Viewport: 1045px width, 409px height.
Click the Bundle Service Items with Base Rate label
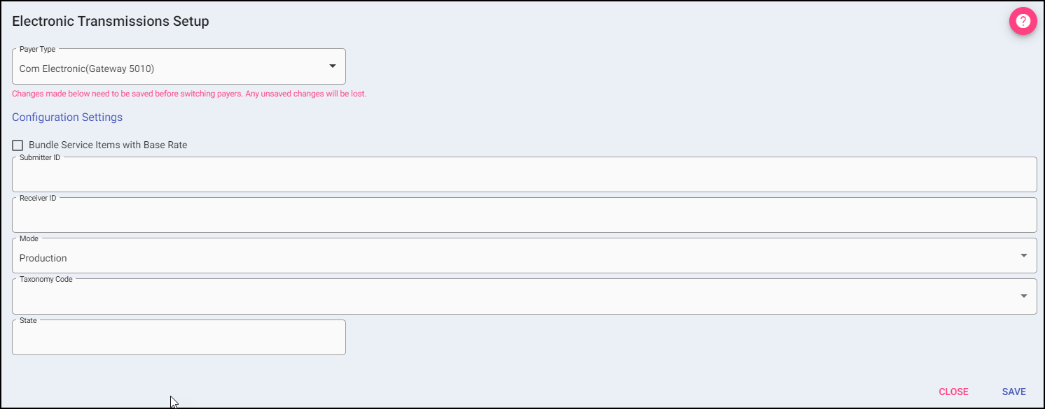[108, 145]
